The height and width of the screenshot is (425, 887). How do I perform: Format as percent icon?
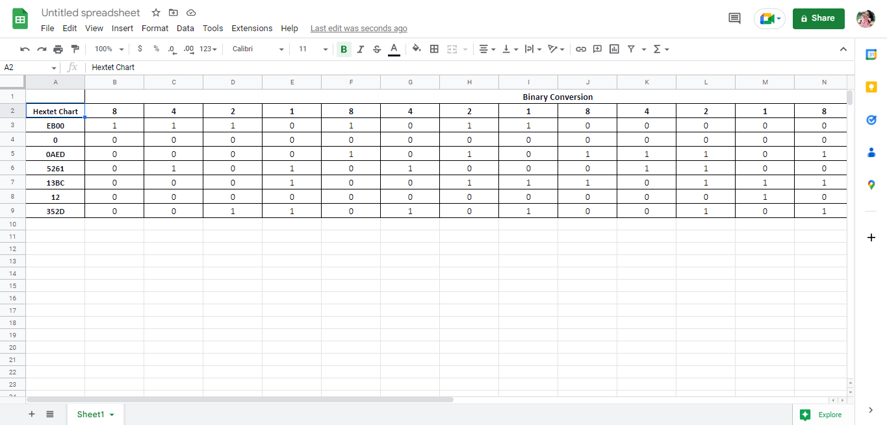pos(157,49)
